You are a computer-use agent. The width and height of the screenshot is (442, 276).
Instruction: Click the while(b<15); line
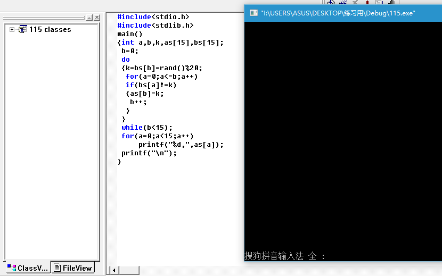(x=146, y=128)
